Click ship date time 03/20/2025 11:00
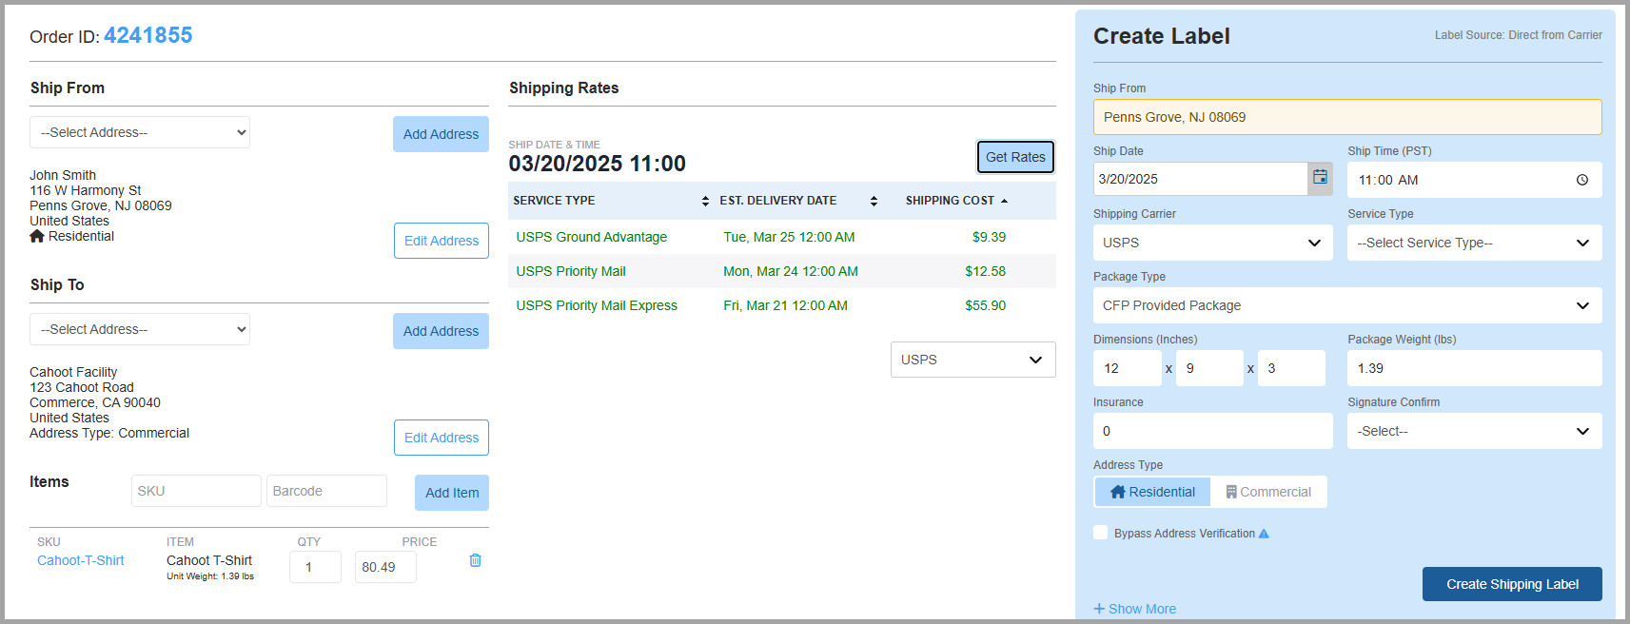 (597, 164)
